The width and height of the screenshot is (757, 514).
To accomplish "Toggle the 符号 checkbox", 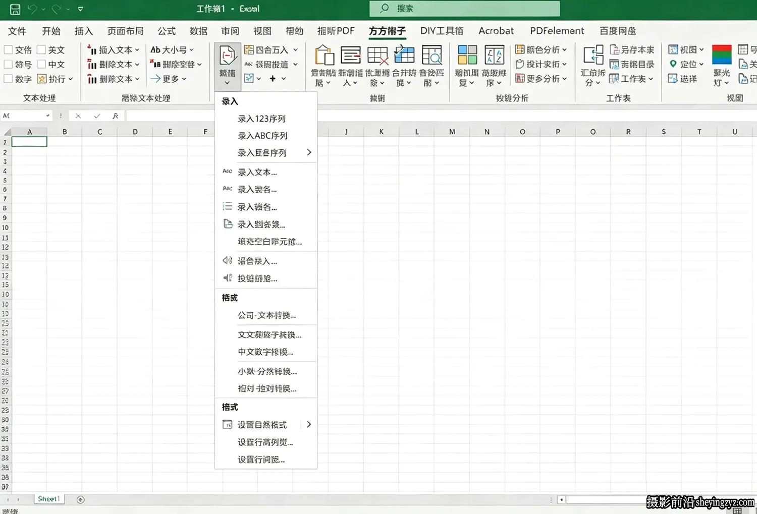I will click(x=8, y=64).
